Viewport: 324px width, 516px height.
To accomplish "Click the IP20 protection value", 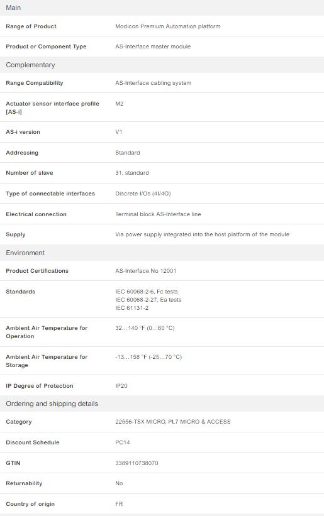I will tap(121, 386).
